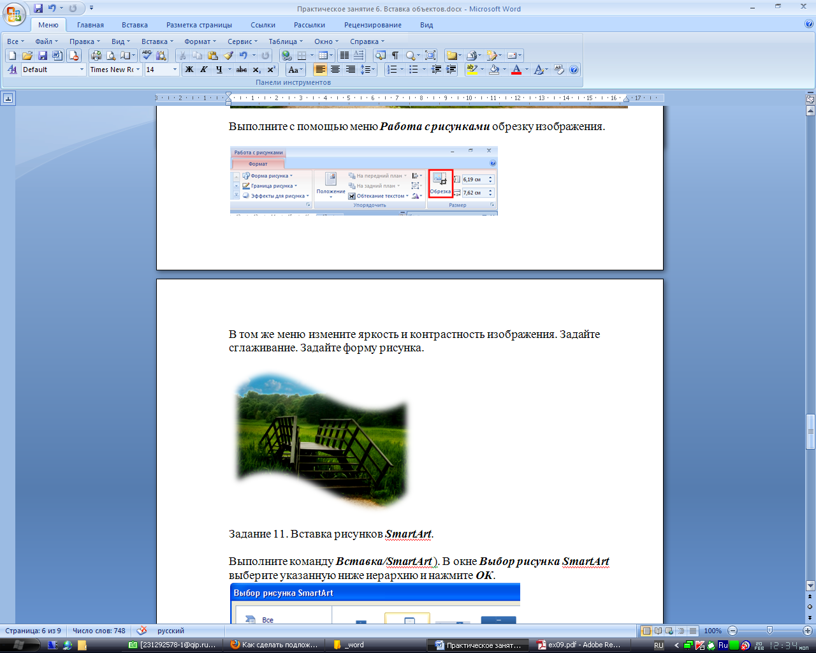Switch to the Разметка страницы tab
Screen dimensions: 816x653
point(199,25)
